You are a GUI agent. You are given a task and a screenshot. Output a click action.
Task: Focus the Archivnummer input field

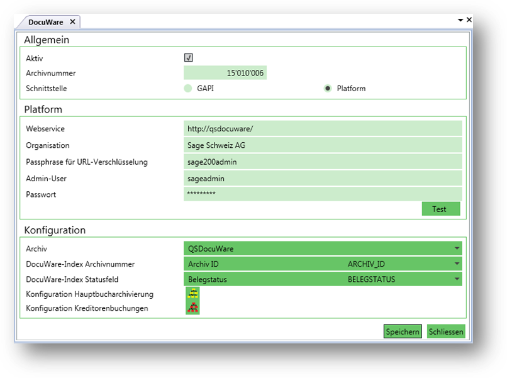225,73
